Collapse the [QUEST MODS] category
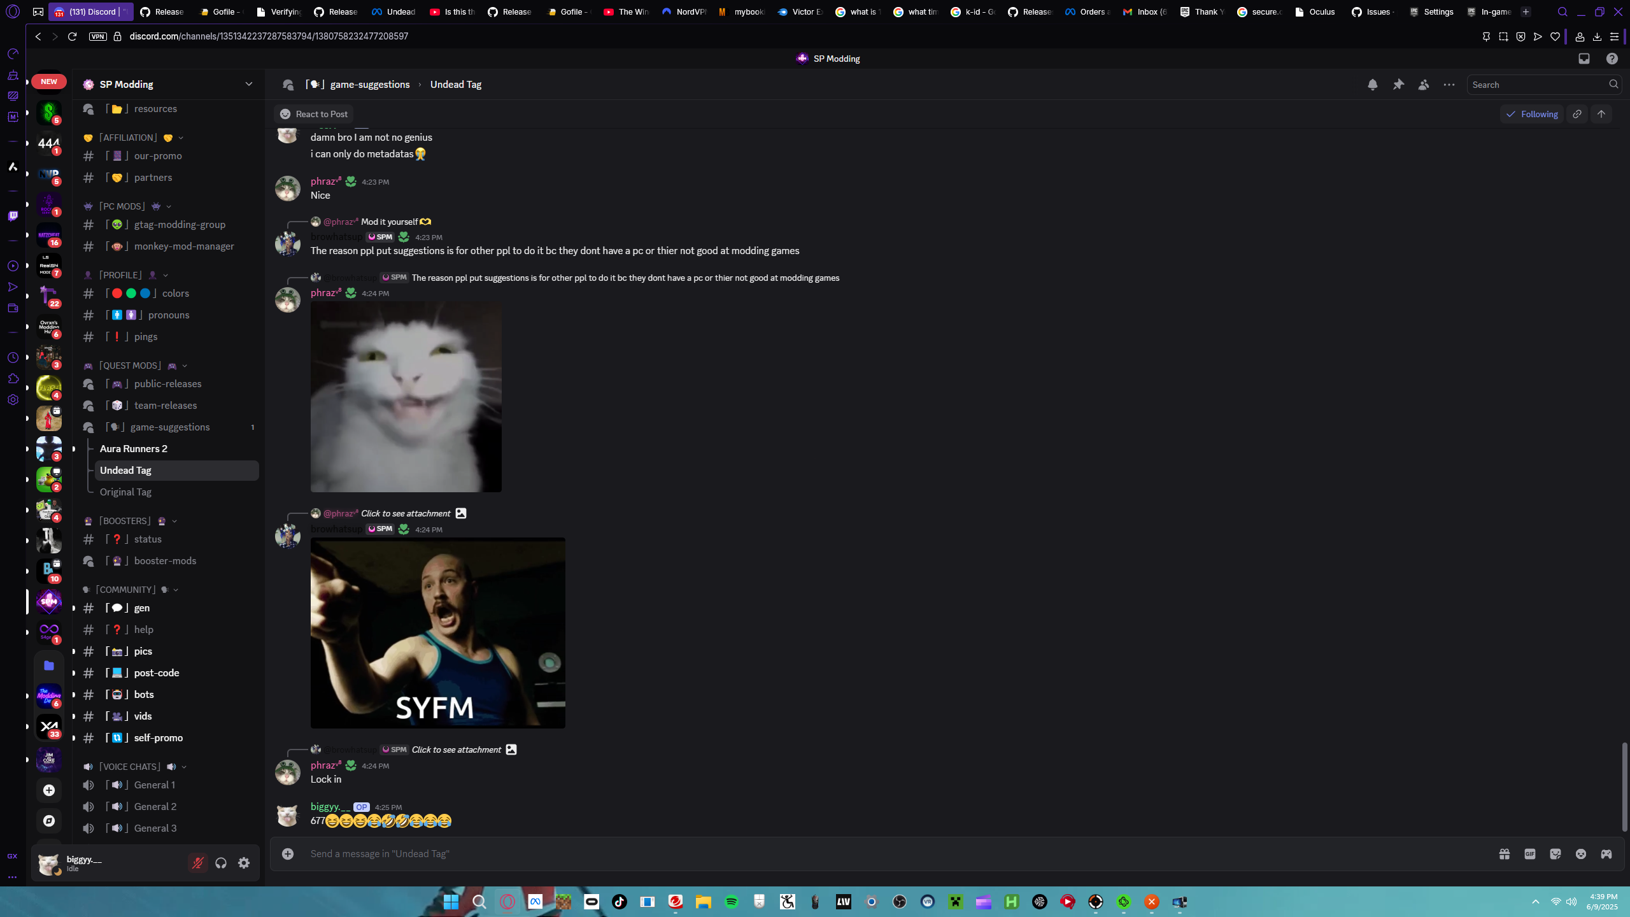The height and width of the screenshot is (917, 1630). click(131, 366)
